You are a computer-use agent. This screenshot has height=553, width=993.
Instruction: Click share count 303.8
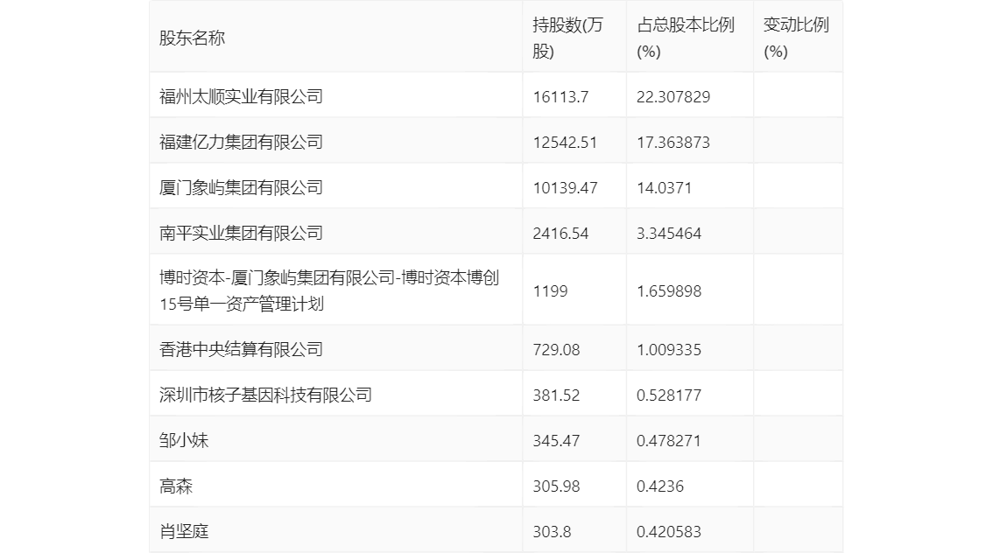click(x=552, y=532)
